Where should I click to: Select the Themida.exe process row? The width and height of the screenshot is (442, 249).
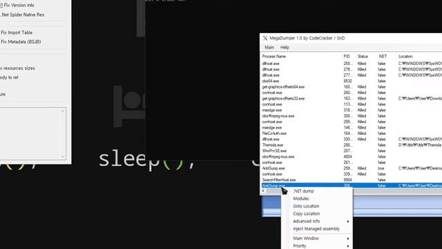pos(352,145)
